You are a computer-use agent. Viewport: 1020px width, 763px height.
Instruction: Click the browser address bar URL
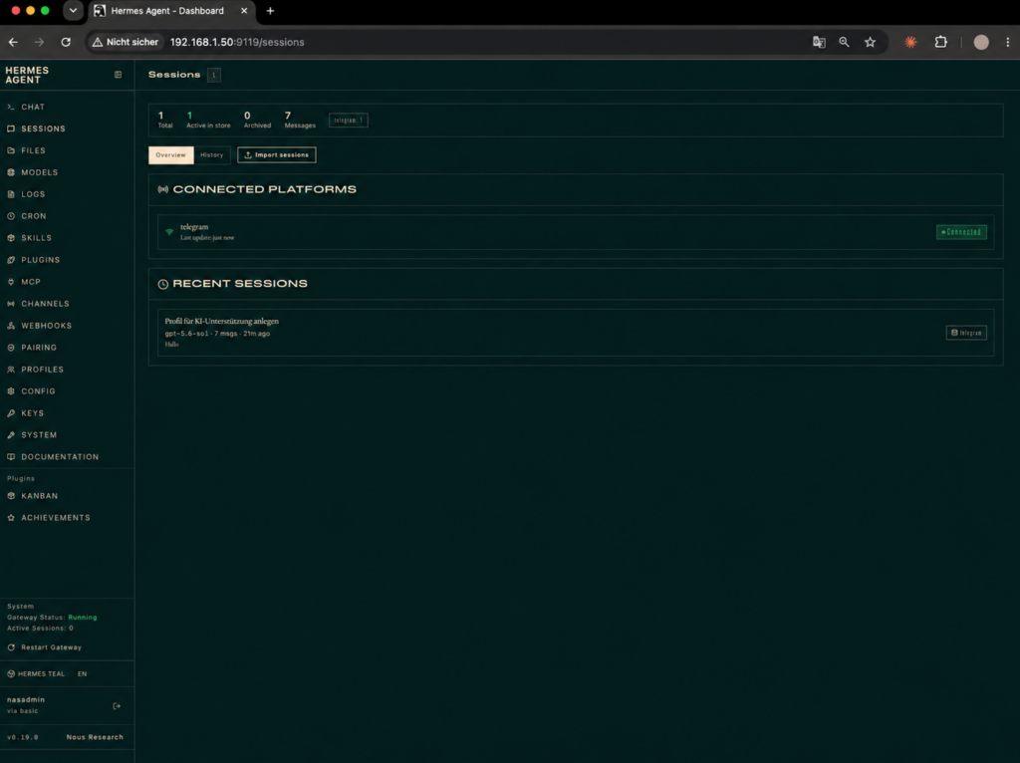coord(237,42)
